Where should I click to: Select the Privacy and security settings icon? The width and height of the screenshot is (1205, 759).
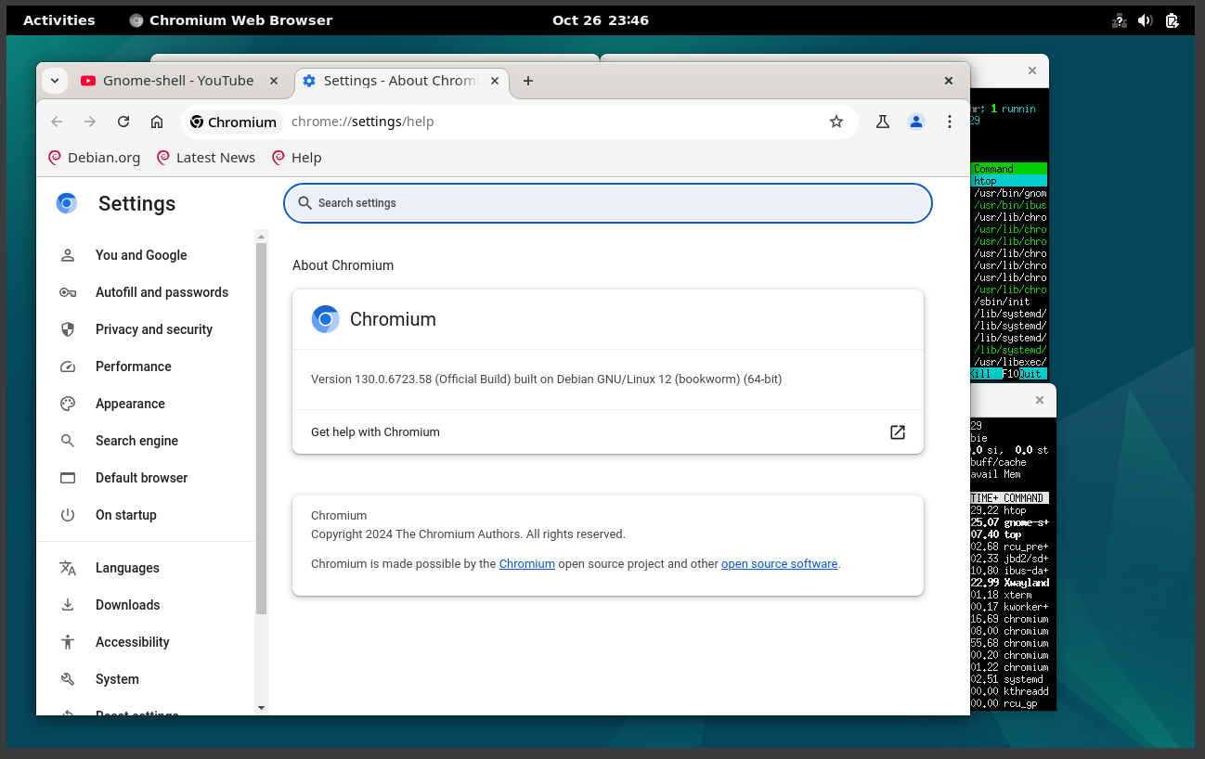pyautogui.click(x=68, y=328)
